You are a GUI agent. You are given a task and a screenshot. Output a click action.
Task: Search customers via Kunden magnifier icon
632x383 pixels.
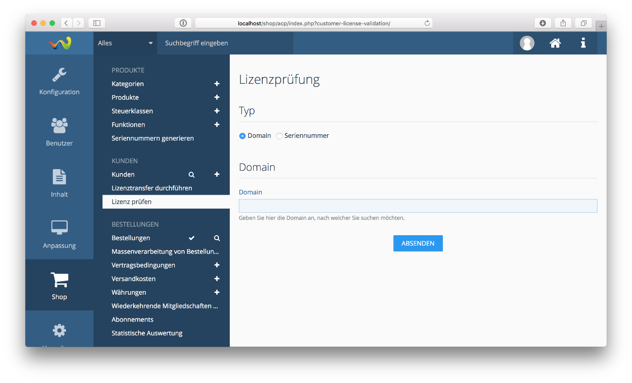point(191,174)
